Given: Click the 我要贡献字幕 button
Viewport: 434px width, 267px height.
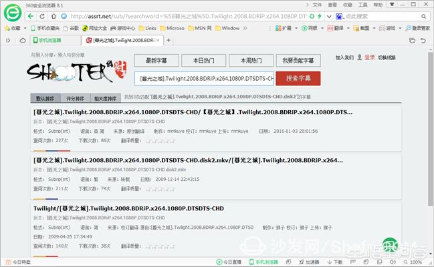Looking at the screenshot, I should (x=298, y=61).
